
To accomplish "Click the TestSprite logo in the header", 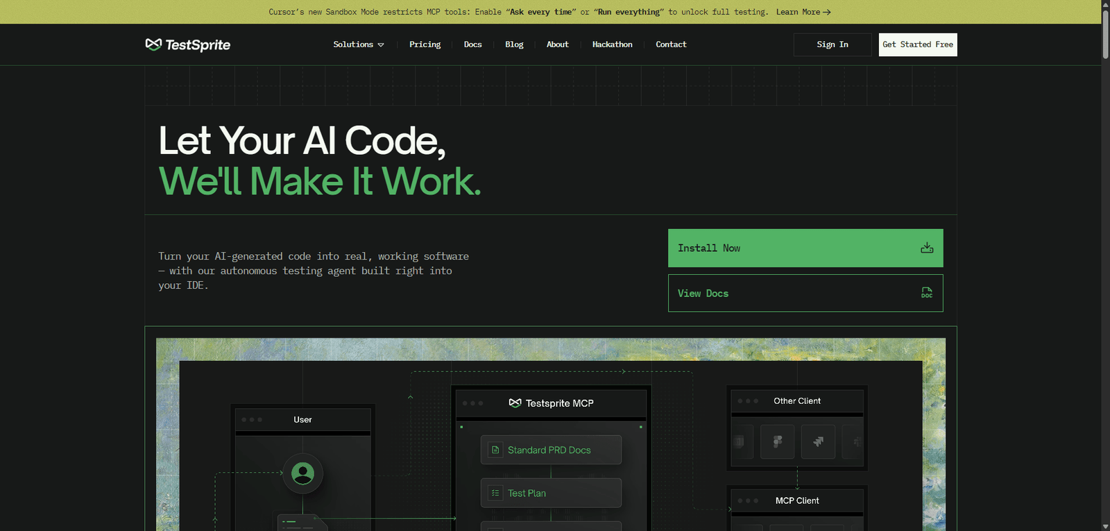I will [187, 44].
